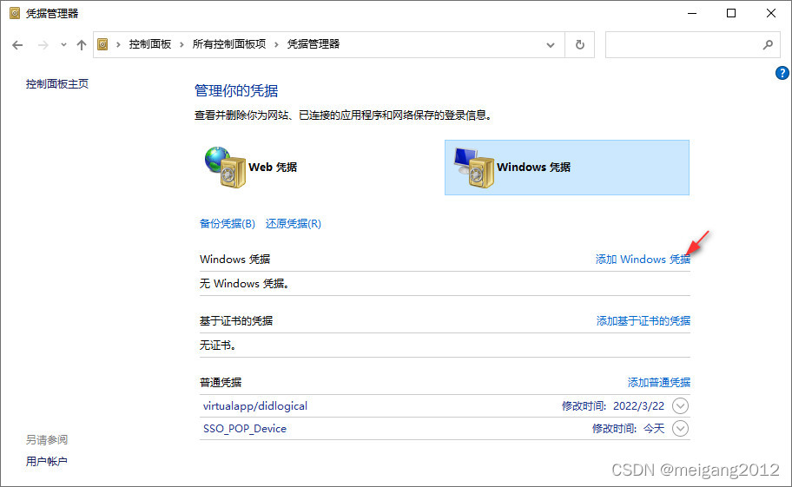Expand the SSO_POP_Device row chevron

[x=680, y=429]
